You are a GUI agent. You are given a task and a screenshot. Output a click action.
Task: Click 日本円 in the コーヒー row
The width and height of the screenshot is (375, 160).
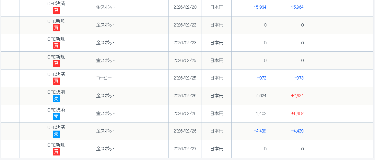pyautogui.click(x=217, y=78)
